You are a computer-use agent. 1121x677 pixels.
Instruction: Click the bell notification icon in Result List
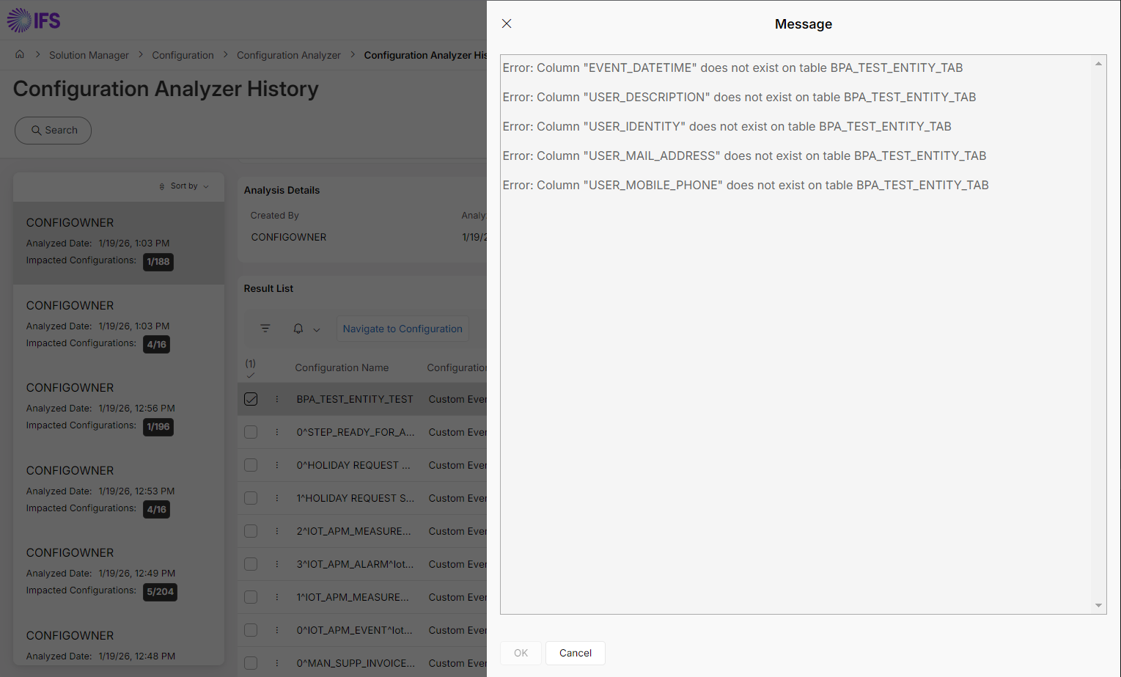(x=298, y=329)
